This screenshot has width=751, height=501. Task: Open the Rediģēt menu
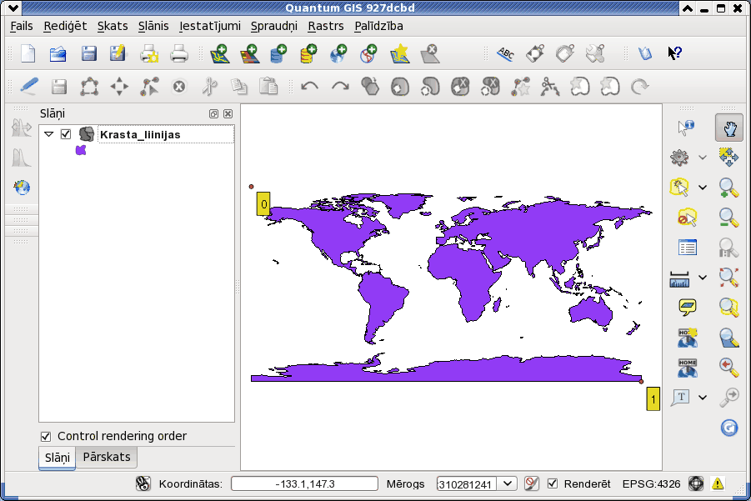pos(65,26)
